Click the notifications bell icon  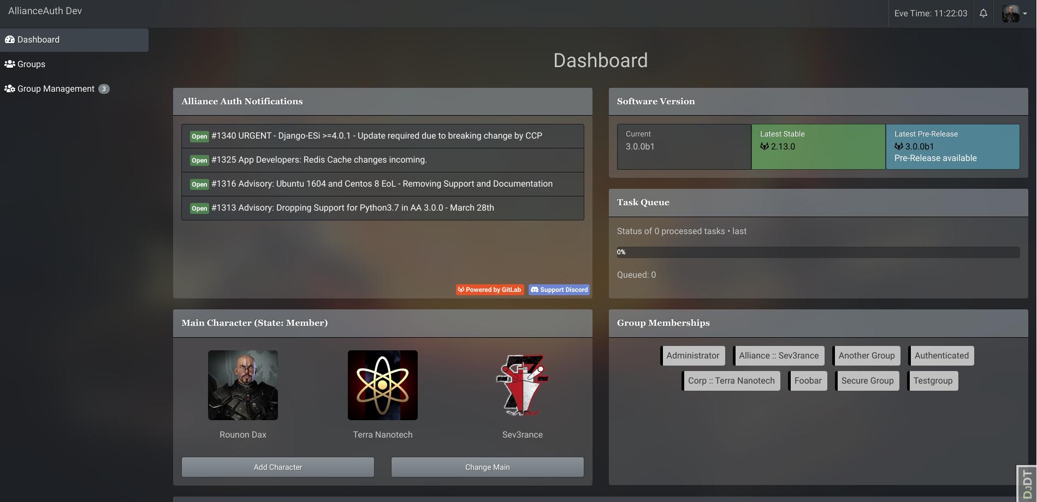tap(983, 13)
